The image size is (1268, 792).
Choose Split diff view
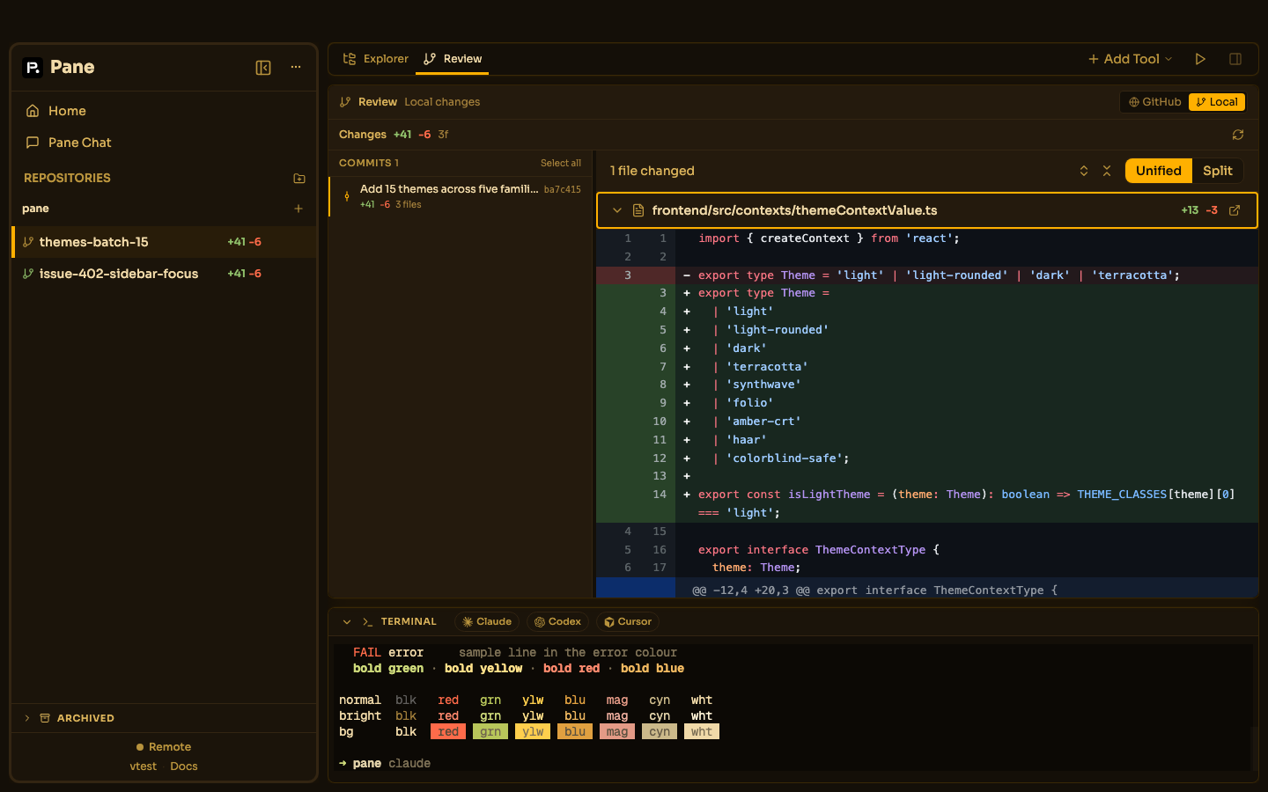point(1218,171)
